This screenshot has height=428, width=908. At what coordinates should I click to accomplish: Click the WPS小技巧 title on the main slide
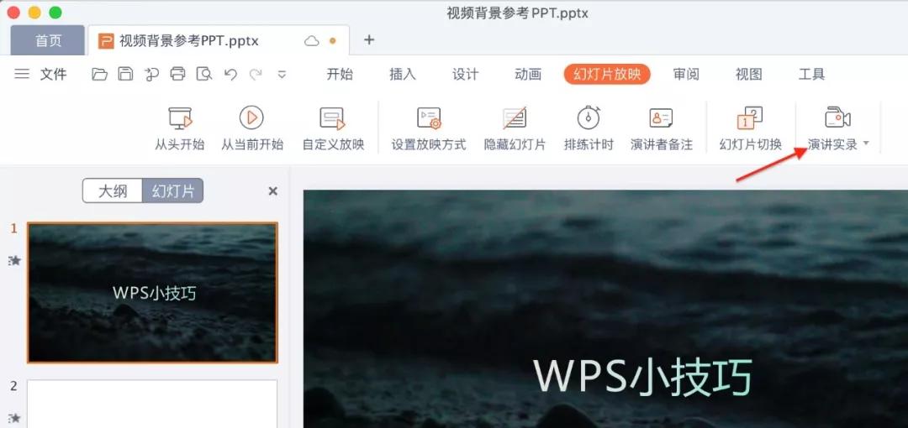[643, 377]
